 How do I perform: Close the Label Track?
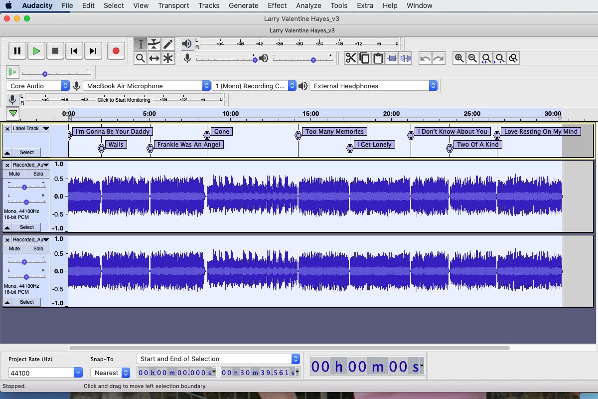(x=7, y=129)
